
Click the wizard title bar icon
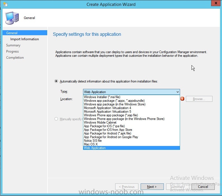coord(6,4)
